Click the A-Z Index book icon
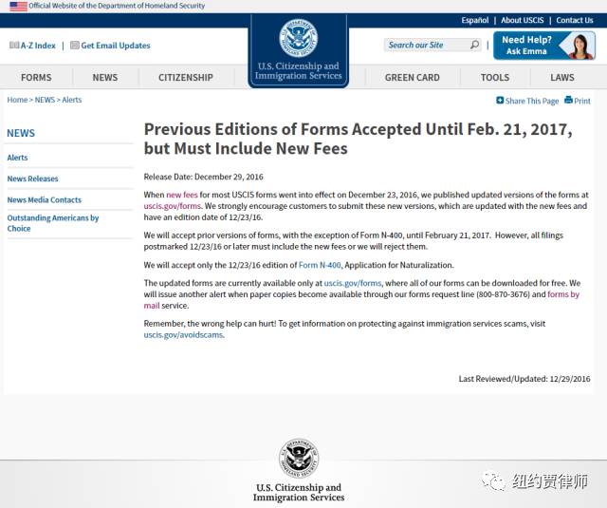607x508 pixels. pos(14,45)
